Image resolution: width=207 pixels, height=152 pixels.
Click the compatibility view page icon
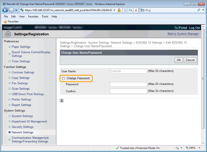pyautogui.click(x=125, y=10)
